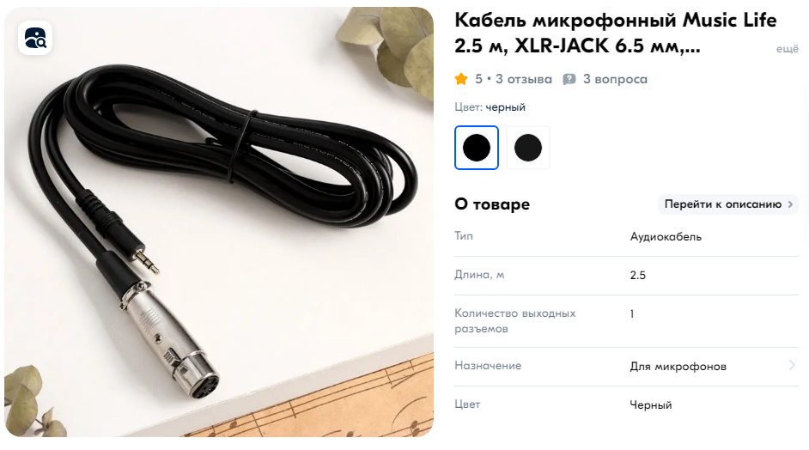This screenshot has height=450, width=809.
Task: Open the microphone cable product photo
Action: pos(219,222)
